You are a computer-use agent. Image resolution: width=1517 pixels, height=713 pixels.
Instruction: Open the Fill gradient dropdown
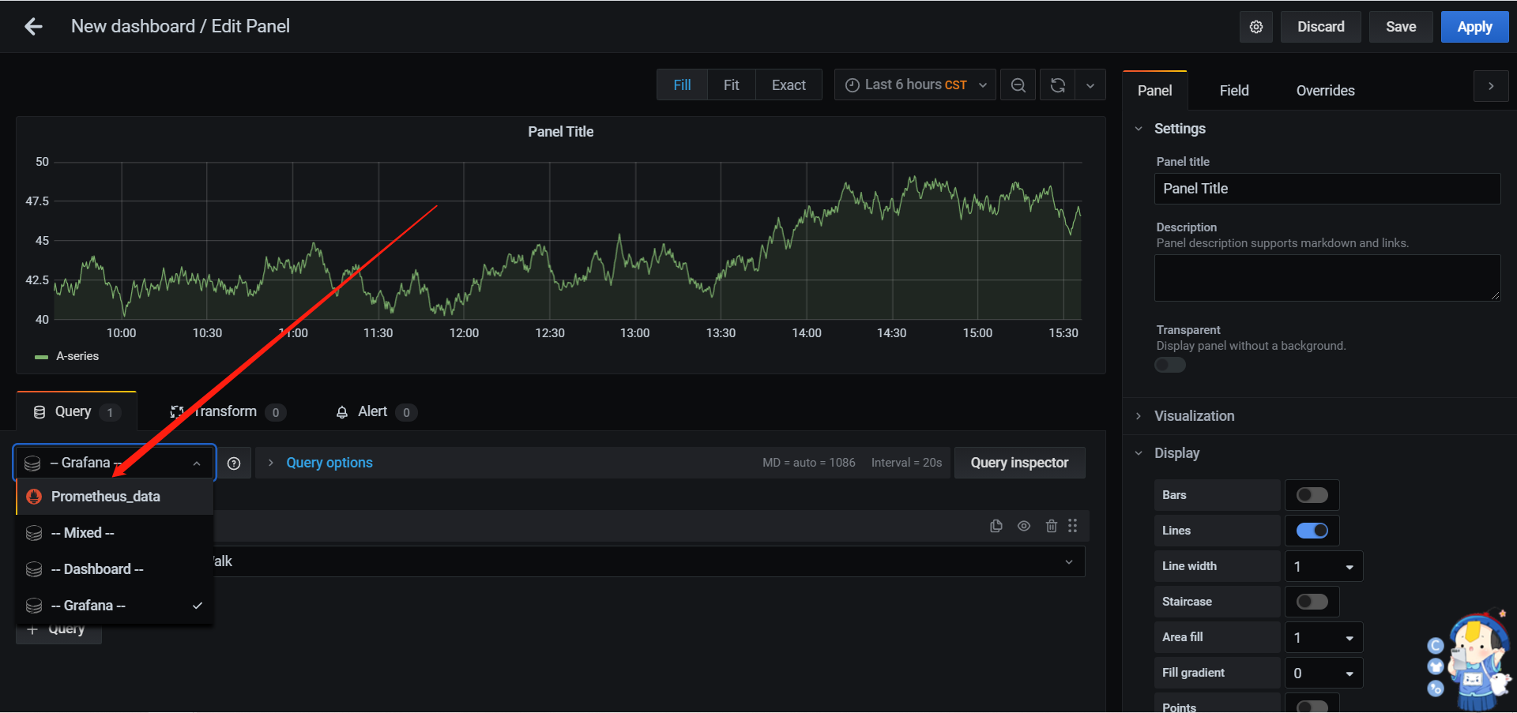(1323, 673)
